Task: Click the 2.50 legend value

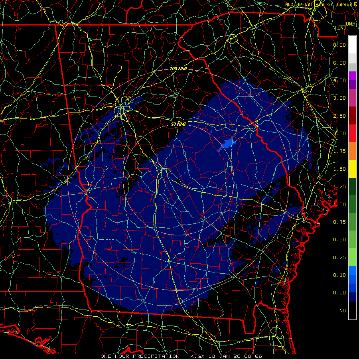Action: (x=339, y=116)
